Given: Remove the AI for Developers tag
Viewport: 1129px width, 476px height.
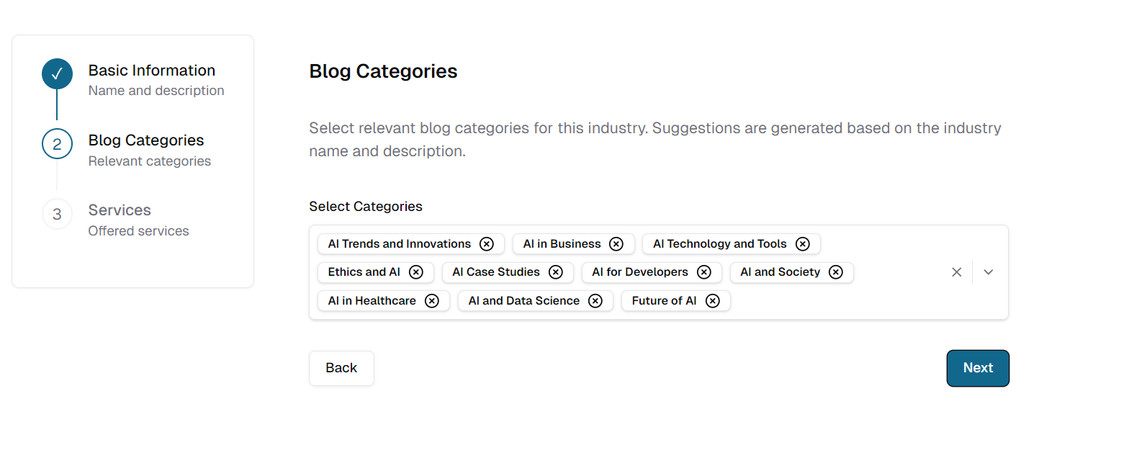Looking at the screenshot, I should click(704, 272).
